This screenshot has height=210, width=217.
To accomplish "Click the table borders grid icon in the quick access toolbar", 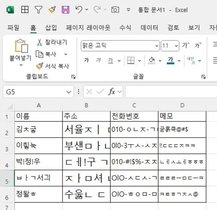I will coord(25,10).
